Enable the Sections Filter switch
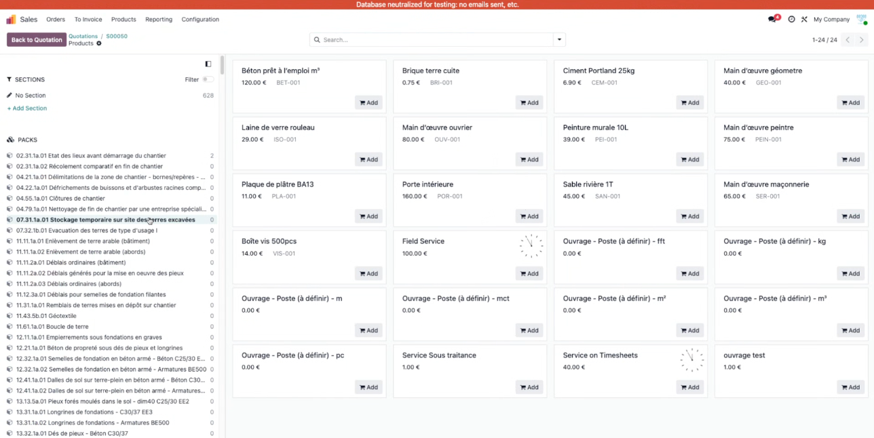874x438 pixels. [208, 79]
